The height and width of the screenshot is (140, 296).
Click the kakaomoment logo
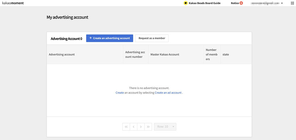point(13,3)
